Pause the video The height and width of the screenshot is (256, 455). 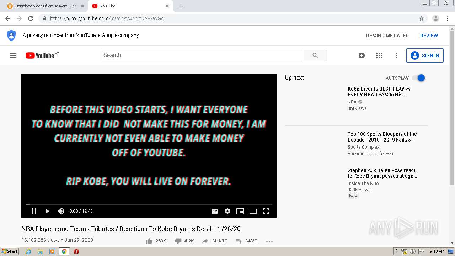coord(34,211)
